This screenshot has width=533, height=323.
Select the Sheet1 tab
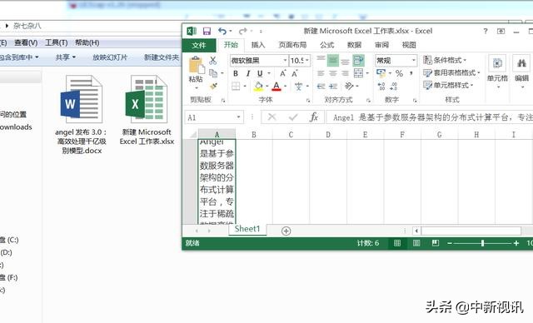[247, 229]
